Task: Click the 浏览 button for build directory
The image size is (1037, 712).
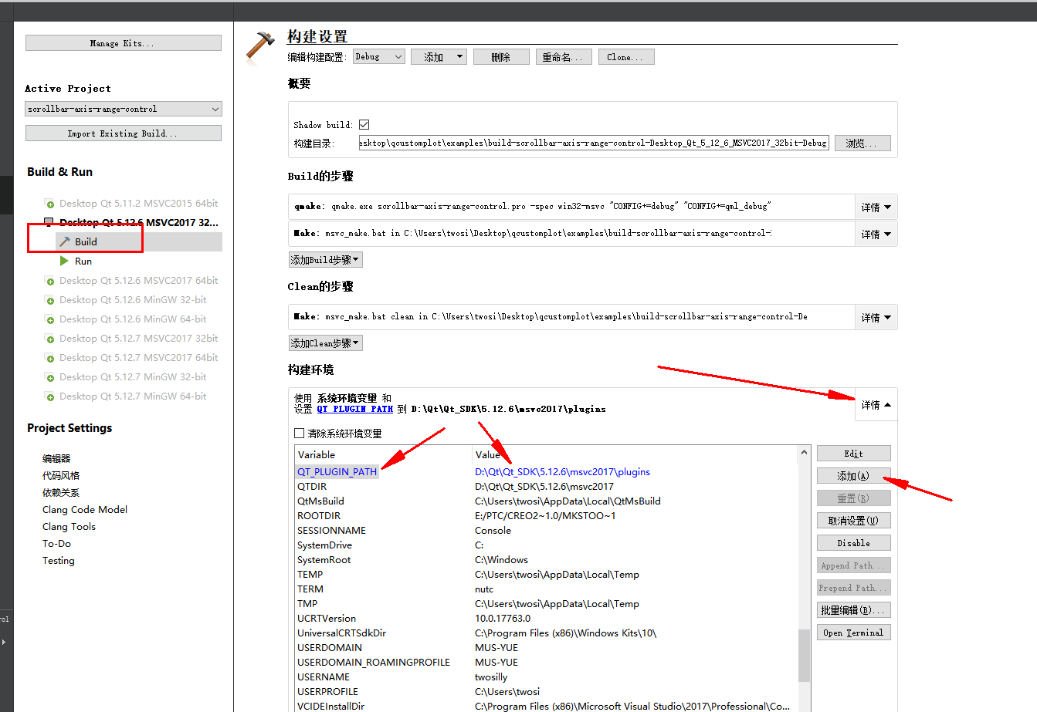Action: pyautogui.click(x=862, y=143)
